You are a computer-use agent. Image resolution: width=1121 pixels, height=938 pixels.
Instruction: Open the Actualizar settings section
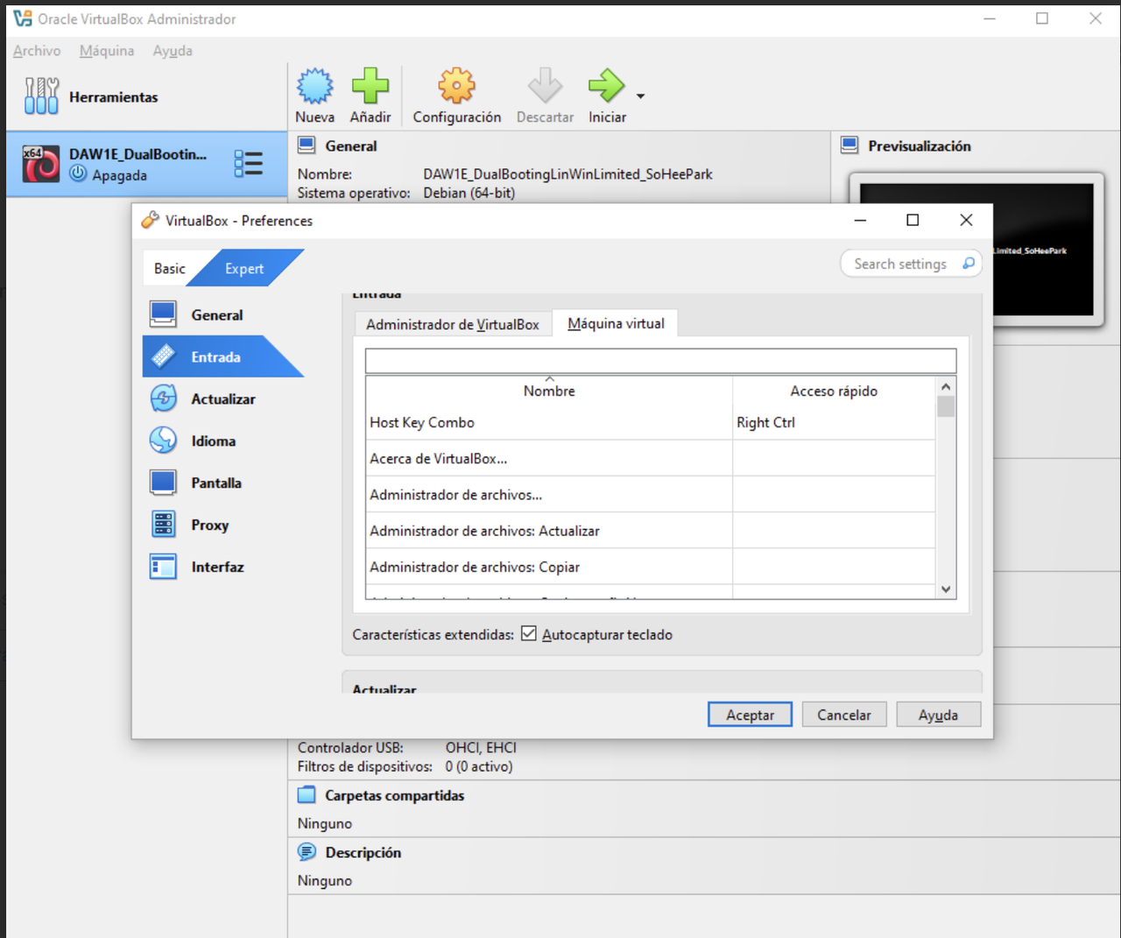click(x=222, y=398)
